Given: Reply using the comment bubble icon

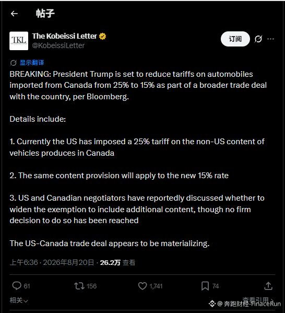Looking at the screenshot, I should [17, 286].
